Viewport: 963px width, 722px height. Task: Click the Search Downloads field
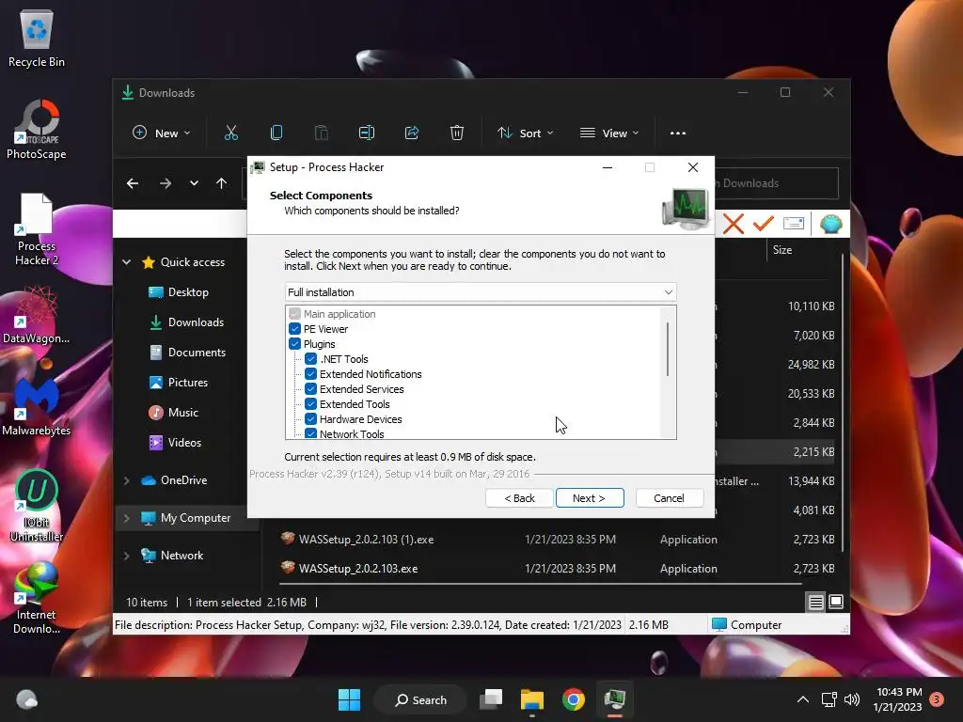click(776, 183)
